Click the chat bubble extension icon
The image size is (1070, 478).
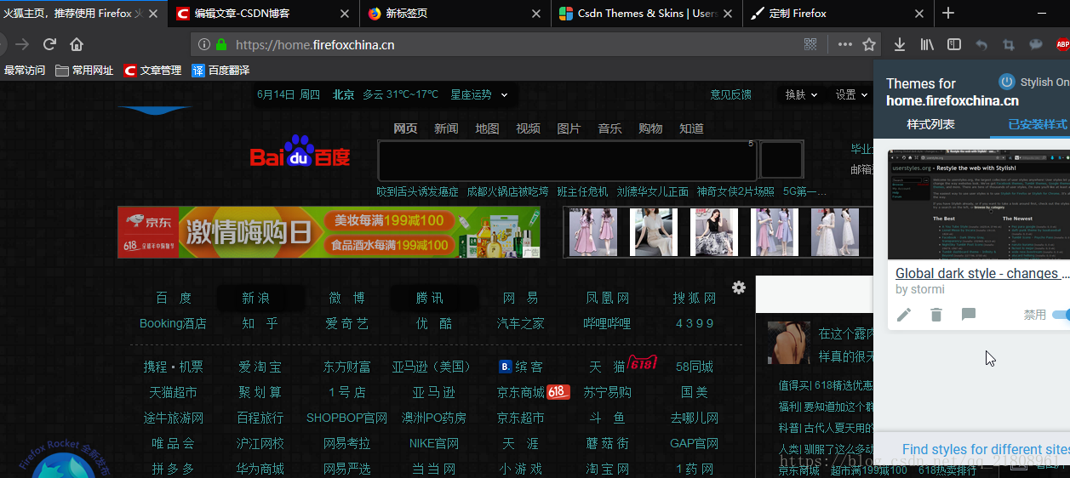(x=1036, y=44)
